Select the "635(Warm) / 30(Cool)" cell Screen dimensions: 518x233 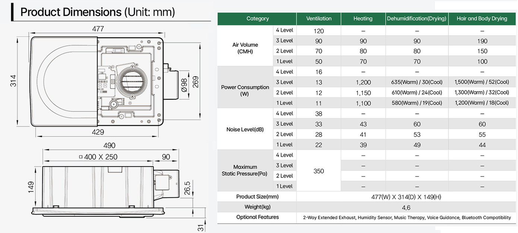tap(417, 82)
